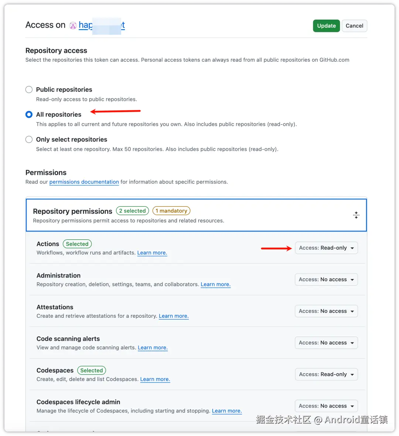Screen dimensions: 399x436
Task: Open Learn more for Actions workflows
Action: (x=152, y=253)
